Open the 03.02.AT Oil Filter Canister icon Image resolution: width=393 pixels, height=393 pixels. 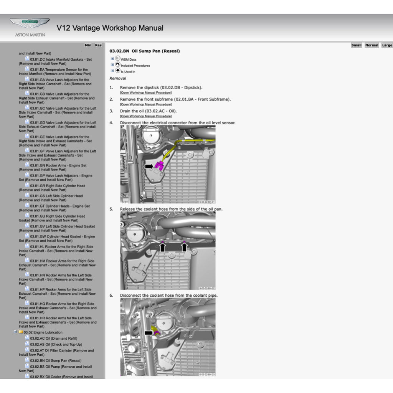point(28,350)
